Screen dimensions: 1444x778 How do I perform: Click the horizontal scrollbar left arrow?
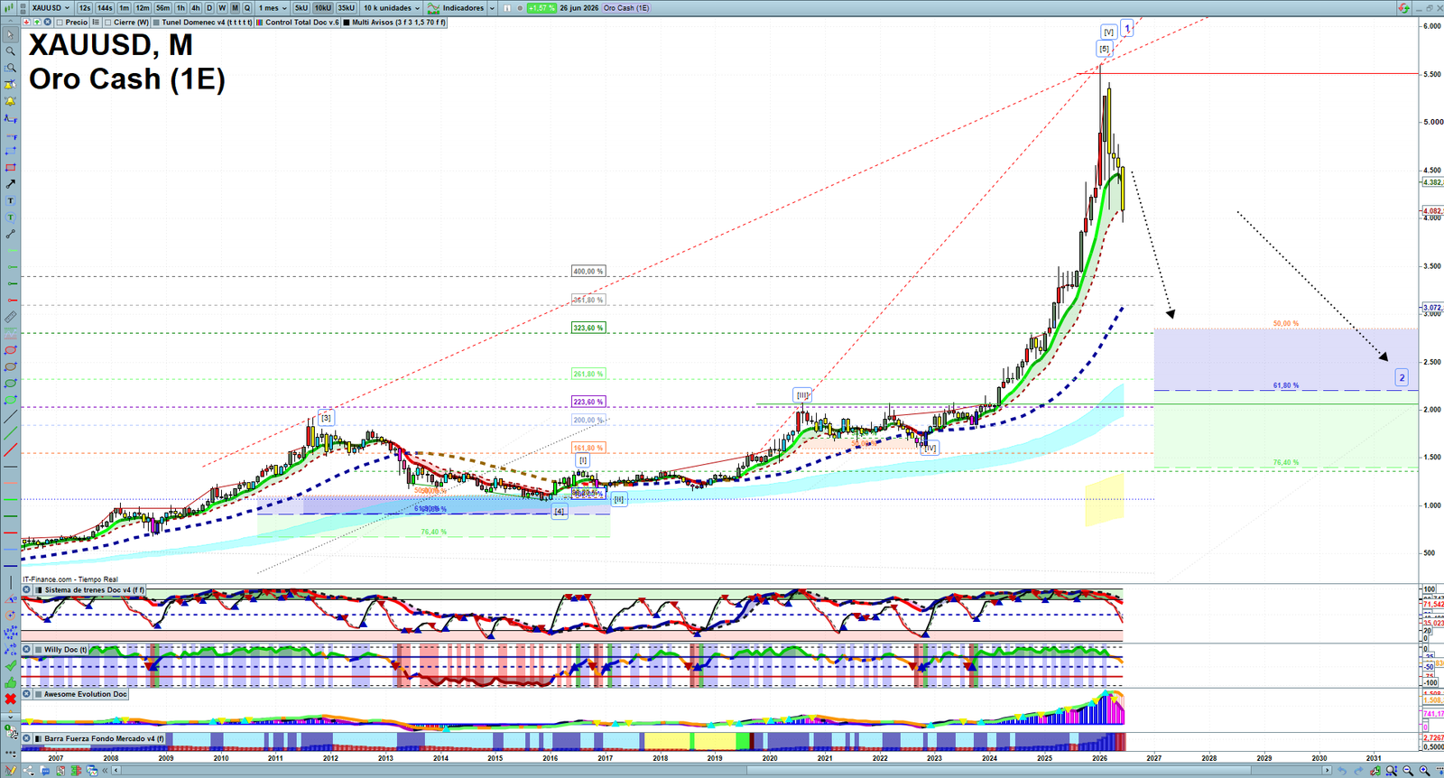tap(116, 771)
